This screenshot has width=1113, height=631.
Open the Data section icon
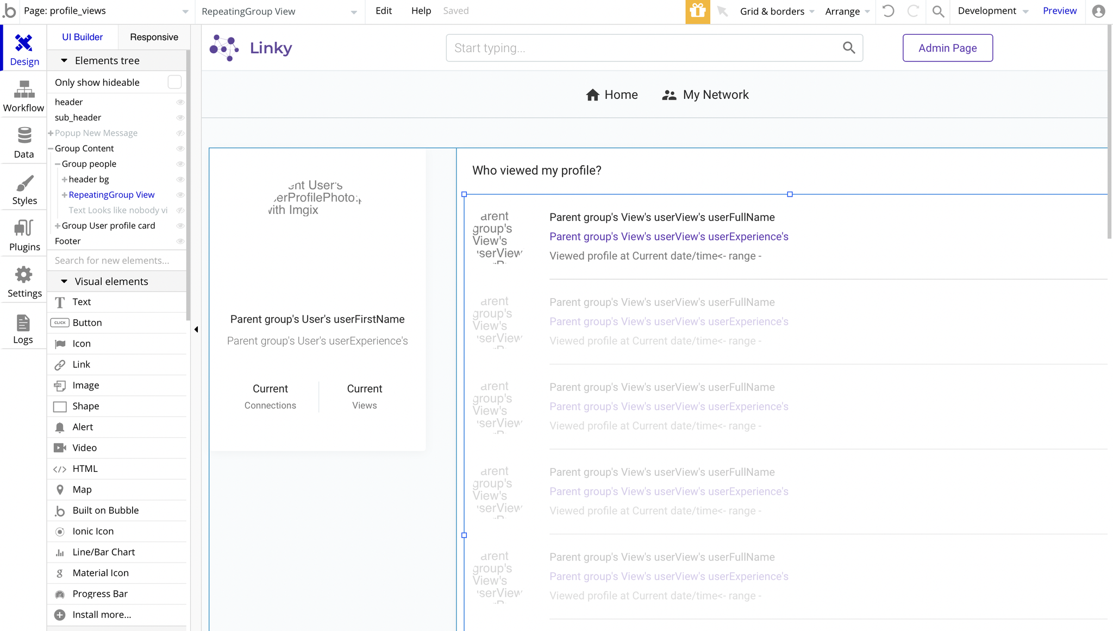click(x=24, y=136)
